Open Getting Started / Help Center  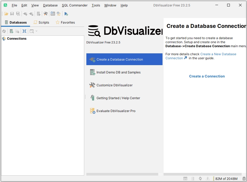coord(118,98)
